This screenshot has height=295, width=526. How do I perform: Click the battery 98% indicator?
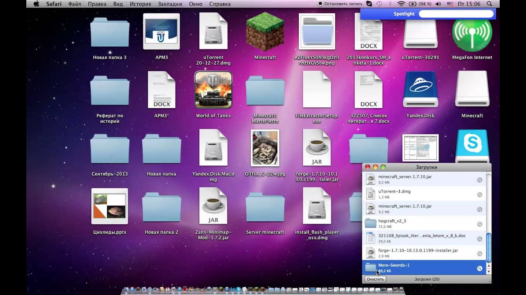click(420, 4)
